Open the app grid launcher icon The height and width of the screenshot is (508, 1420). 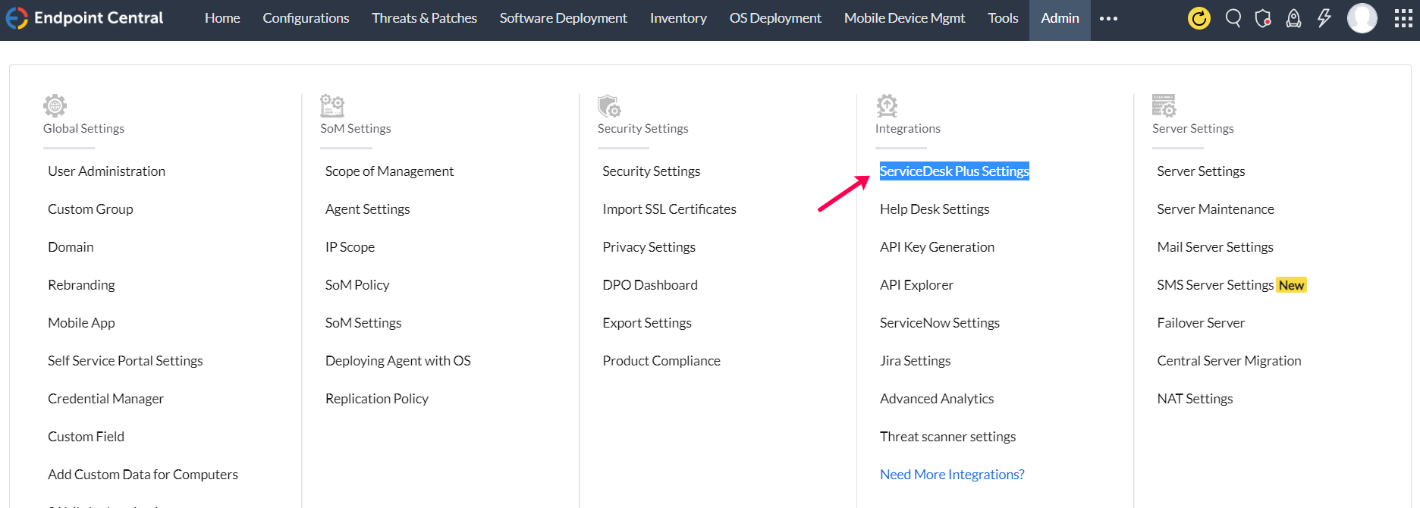1403,18
